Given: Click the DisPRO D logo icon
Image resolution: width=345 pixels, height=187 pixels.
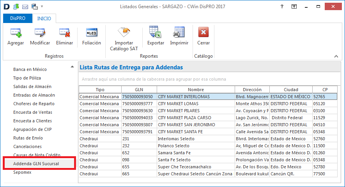Looking at the screenshot, I should tap(7, 7).
